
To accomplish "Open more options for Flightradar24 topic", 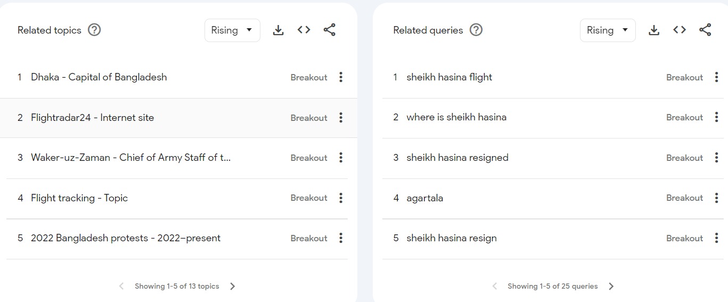I will click(x=341, y=118).
